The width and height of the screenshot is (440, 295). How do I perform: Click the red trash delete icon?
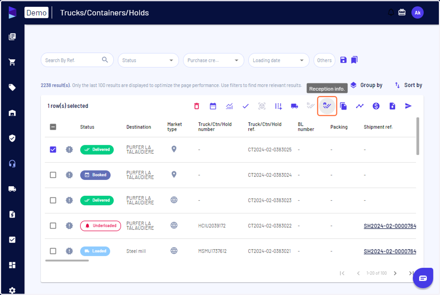tap(197, 106)
